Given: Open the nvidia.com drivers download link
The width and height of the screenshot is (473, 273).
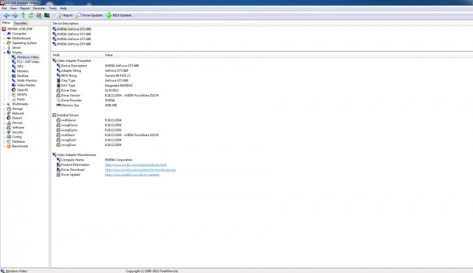Looking at the screenshot, I should (x=141, y=170).
